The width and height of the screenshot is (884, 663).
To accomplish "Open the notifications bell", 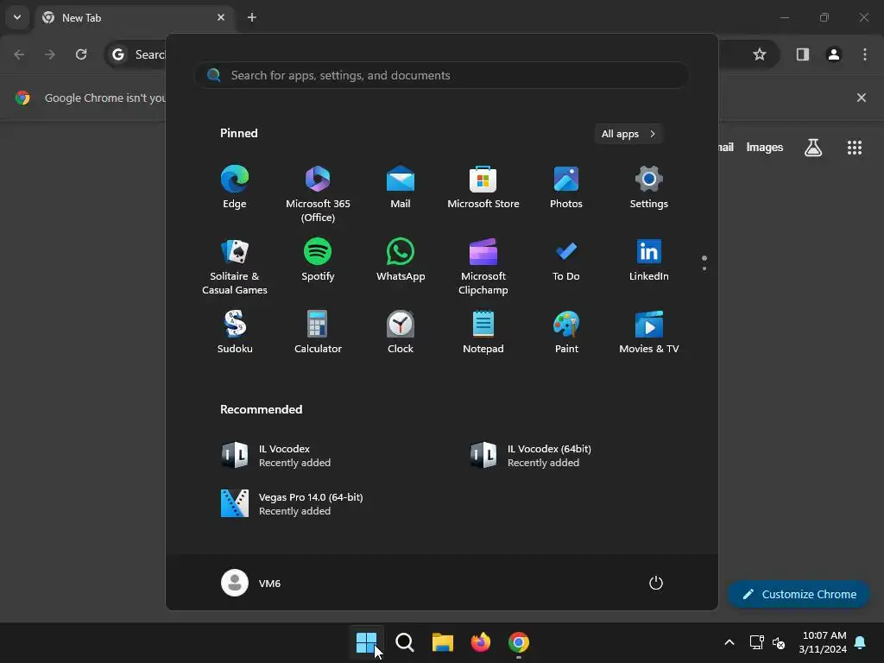I will [861, 642].
